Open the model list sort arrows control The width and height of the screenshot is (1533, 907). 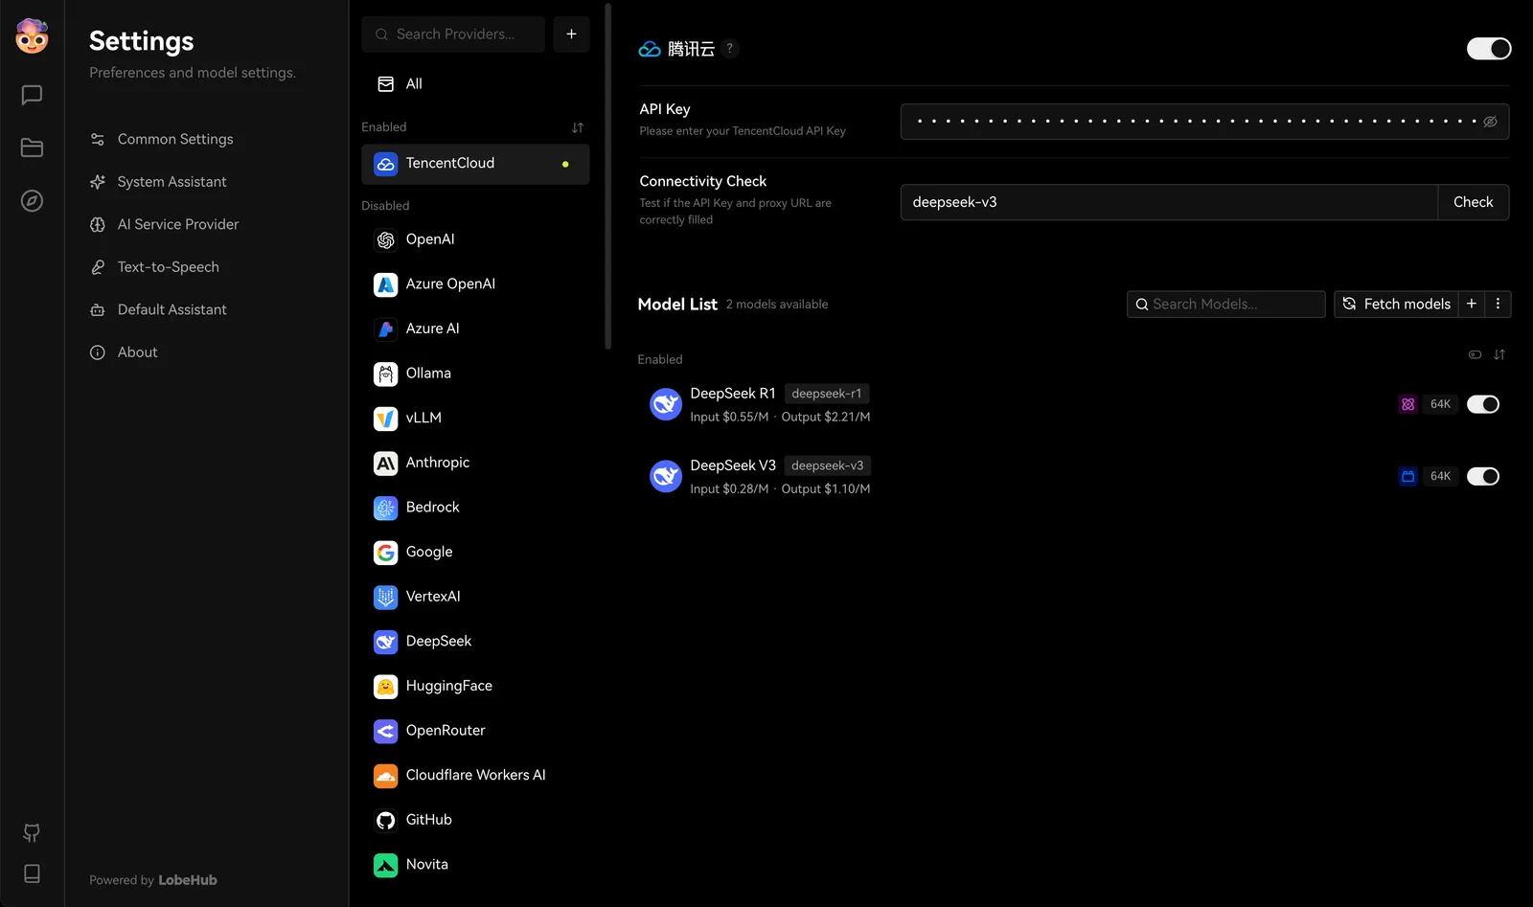[x=1500, y=354]
